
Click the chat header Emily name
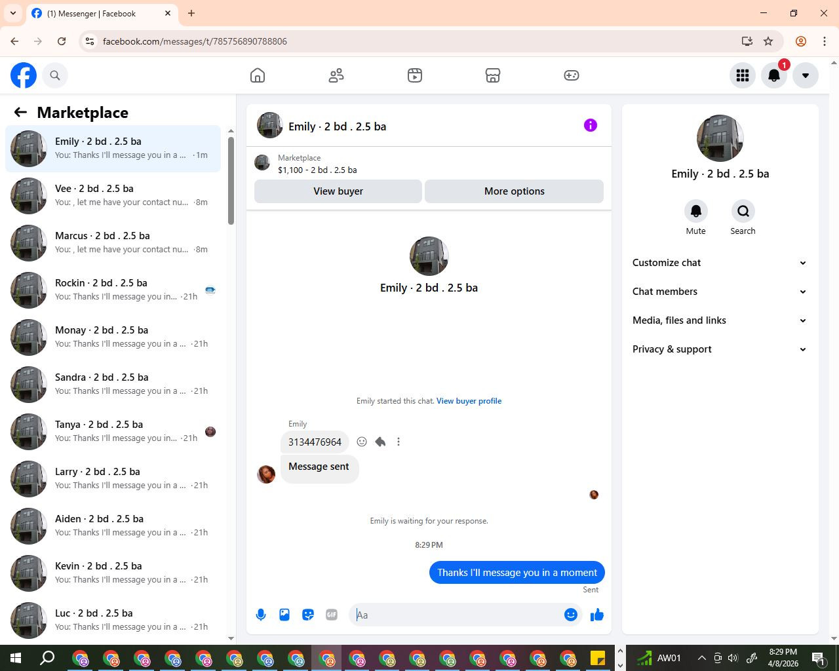[338, 126]
